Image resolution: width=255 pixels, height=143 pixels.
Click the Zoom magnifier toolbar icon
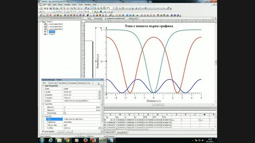point(101,8)
